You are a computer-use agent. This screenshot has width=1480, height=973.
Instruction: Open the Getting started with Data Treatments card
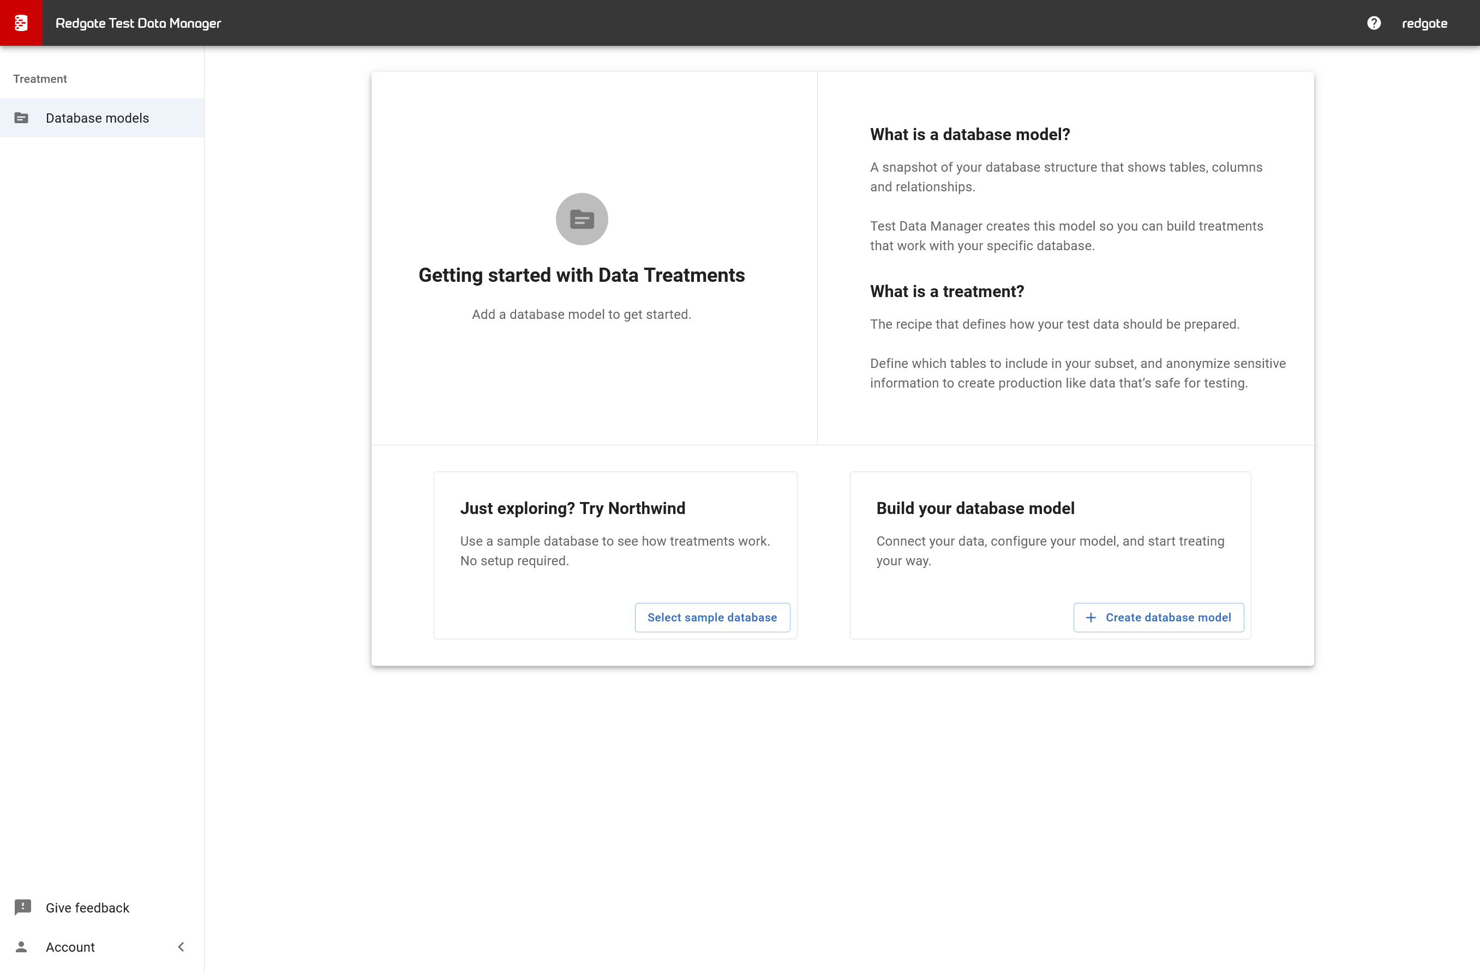(581, 275)
